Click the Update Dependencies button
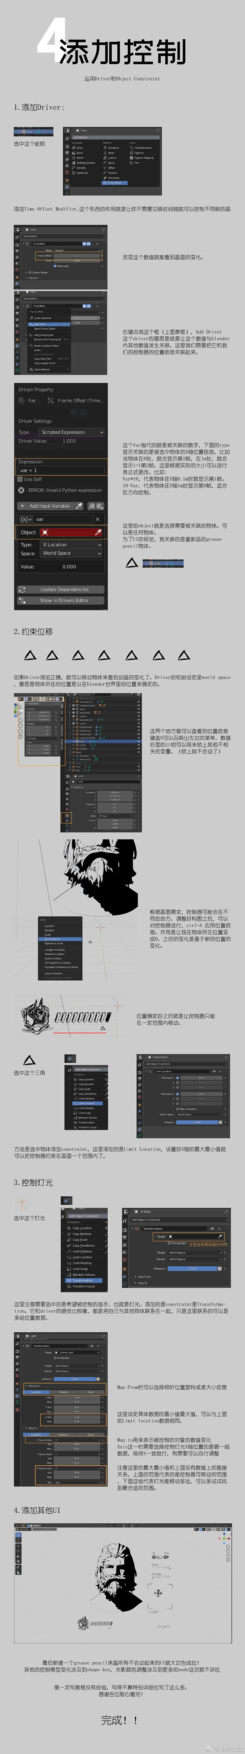The width and height of the screenshot is (245, 1754). (61, 590)
